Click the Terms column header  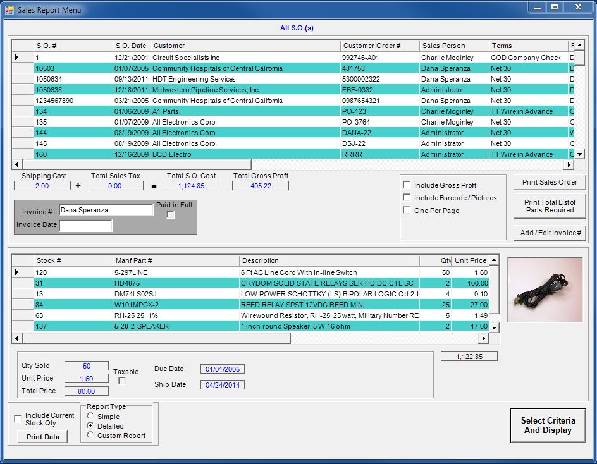pyautogui.click(x=529, y=46)
